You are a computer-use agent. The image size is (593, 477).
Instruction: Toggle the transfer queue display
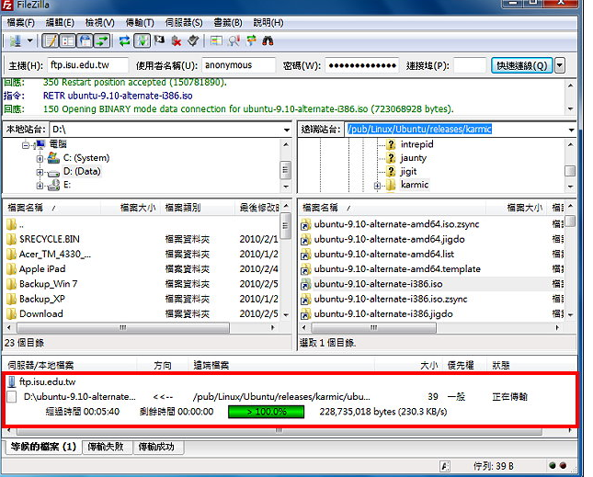point(102,40)
